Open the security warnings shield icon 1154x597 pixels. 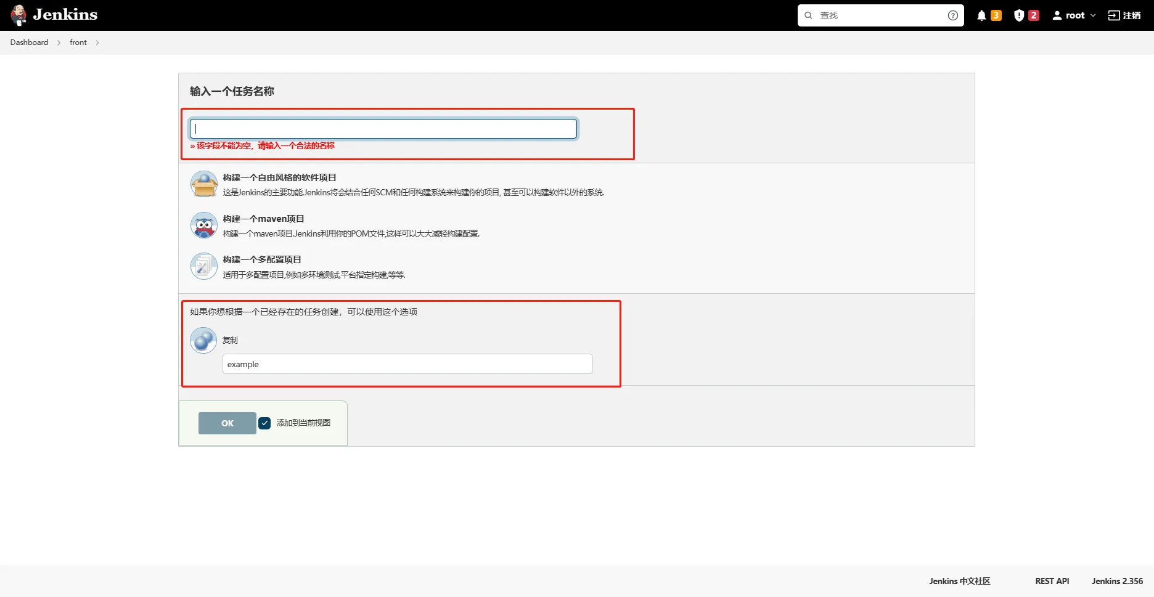tap(1019, 15)
